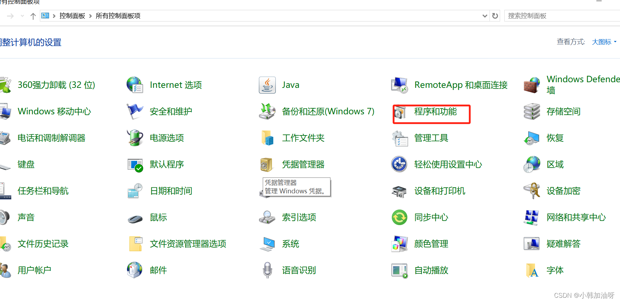Click the 电源选项 battery icon
Image resolution: width=620 pixels, height=302 pixels.
pyautogui.click(x=135, y=138)
